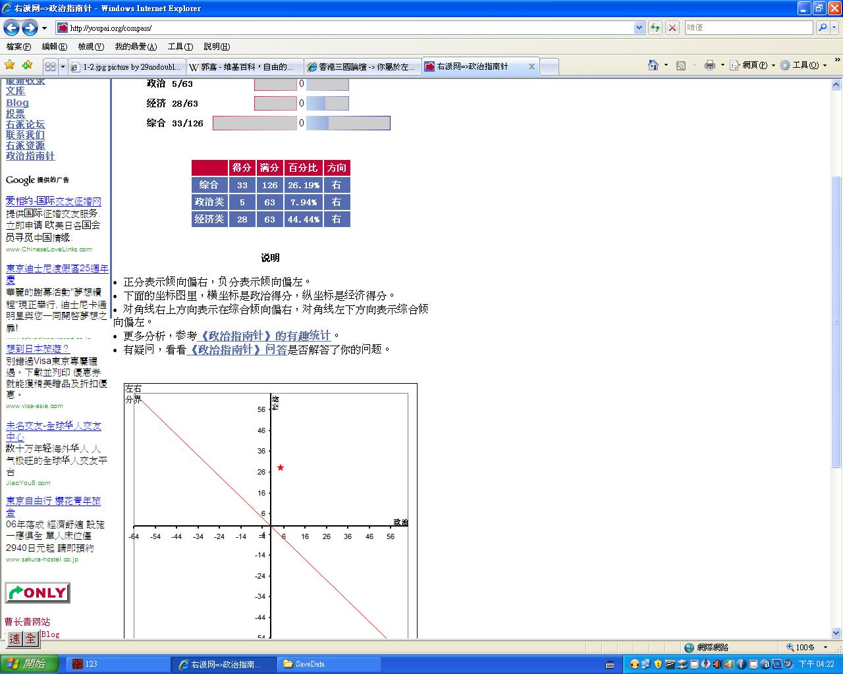The width and height of the screenshot is (843, 674).
Task: Open the 想到日本旅遊? ad link
Action: point(38,349)
